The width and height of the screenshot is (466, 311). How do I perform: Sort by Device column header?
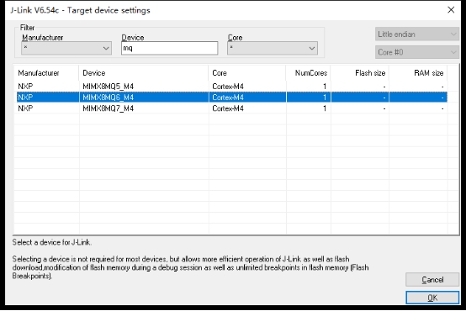pyautogui.click(x=144, y=73)
